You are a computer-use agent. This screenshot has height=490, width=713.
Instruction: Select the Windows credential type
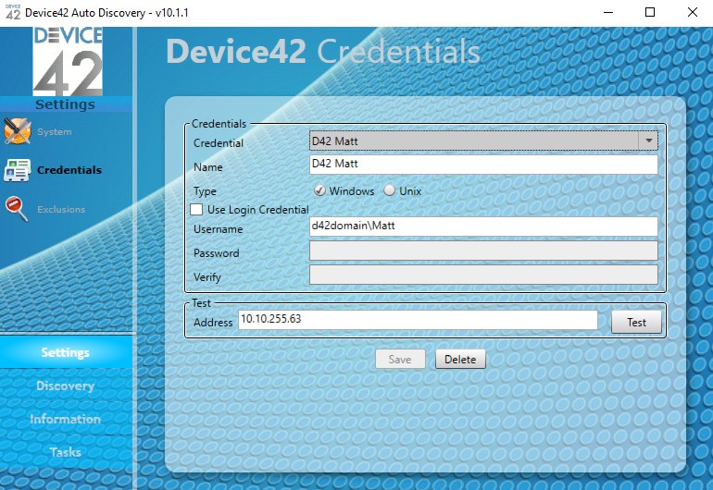(319, 190)
